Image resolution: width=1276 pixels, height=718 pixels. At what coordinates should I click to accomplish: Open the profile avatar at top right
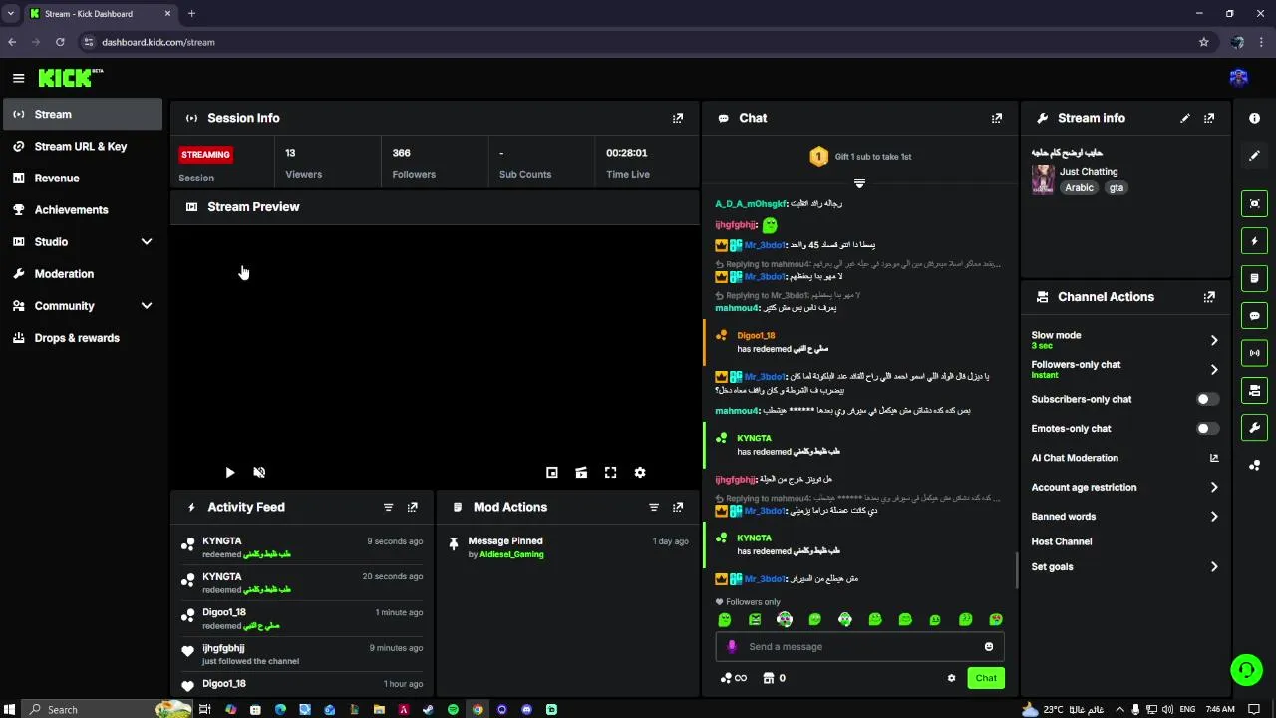(x=1239, y=78)
